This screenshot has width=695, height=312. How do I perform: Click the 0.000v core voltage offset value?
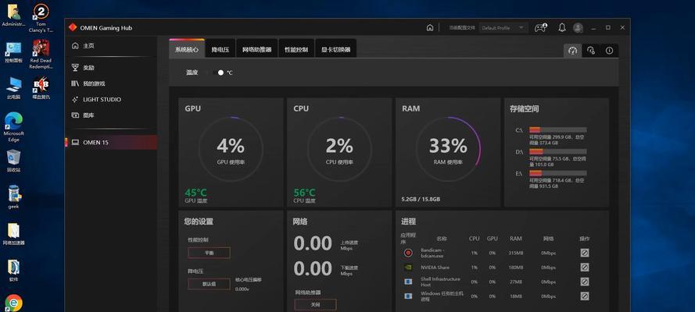[x=242, y=289]
